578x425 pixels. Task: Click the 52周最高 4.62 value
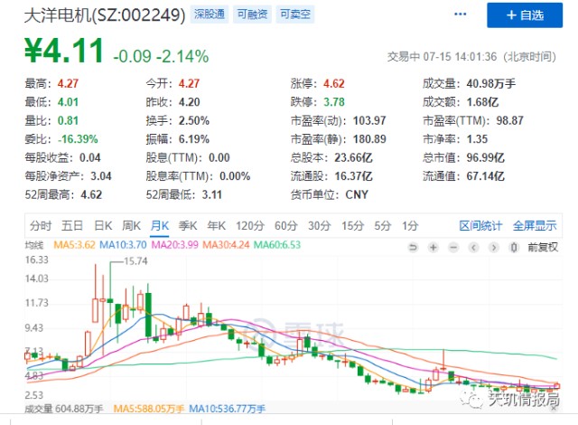91,194
